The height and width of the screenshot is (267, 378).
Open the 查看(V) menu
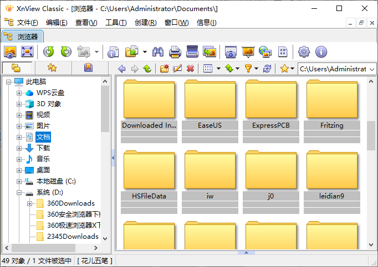(x=86, y=23)
